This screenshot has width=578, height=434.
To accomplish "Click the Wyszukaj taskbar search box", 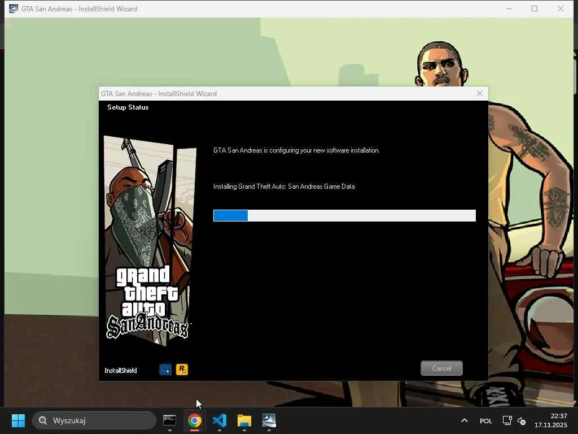I will coord(94,420).
